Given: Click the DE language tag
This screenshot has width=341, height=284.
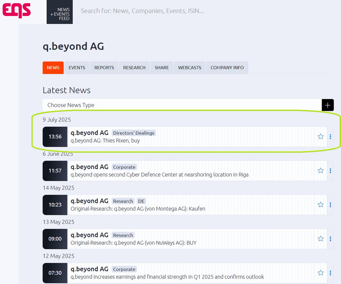Looking at the screenshot, I should click(x=141, y=201).
